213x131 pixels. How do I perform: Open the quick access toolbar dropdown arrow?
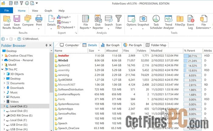(x=37, y=3)
